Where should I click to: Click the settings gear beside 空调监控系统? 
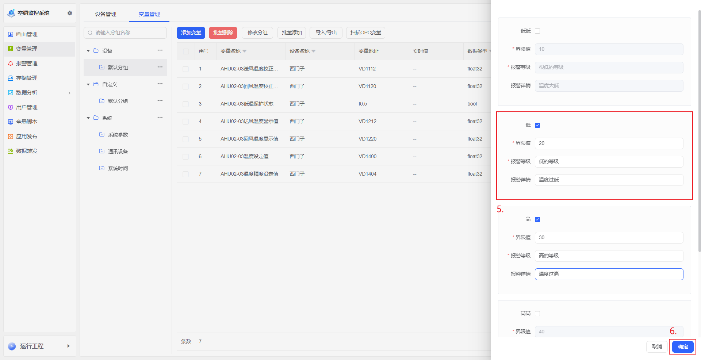69,13
